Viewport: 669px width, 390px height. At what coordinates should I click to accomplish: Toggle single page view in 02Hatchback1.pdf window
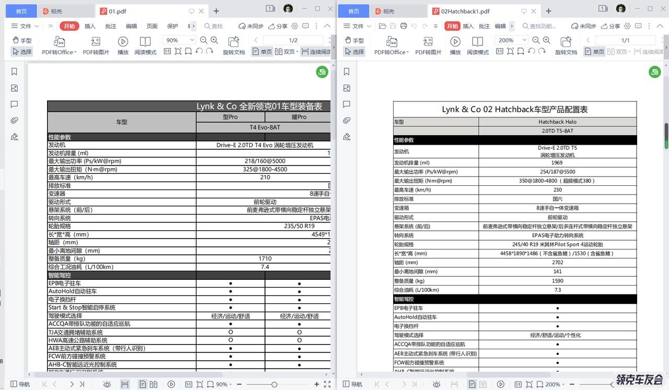point(595,52)
